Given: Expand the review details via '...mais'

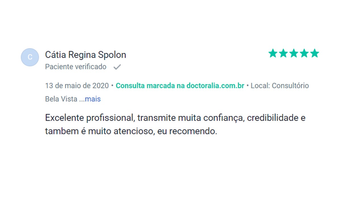Looking at the screenshot, I should tap(92, 99).
